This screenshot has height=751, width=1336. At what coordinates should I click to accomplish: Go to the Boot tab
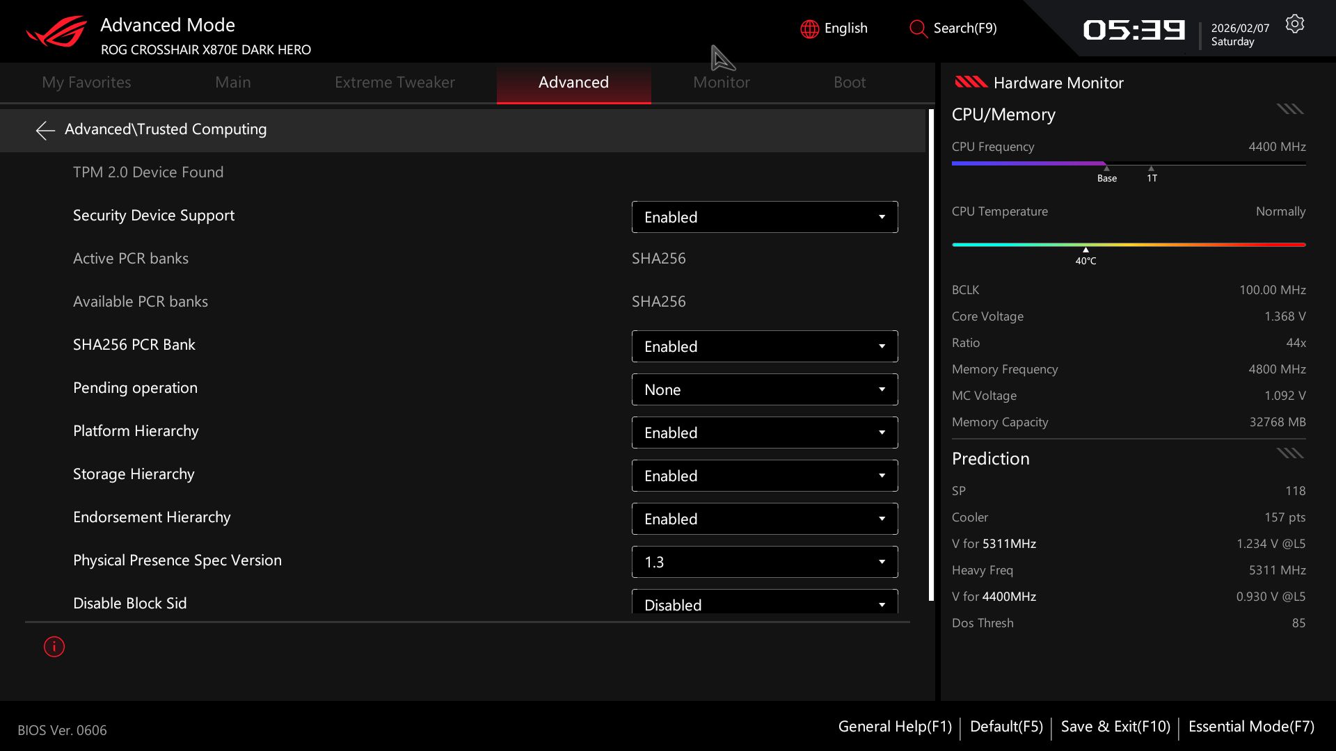(849, 83)
